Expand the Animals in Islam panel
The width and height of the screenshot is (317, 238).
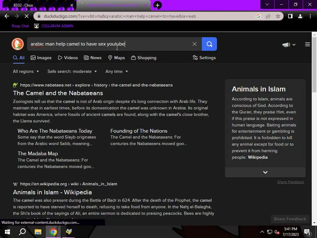pos(265,172)
